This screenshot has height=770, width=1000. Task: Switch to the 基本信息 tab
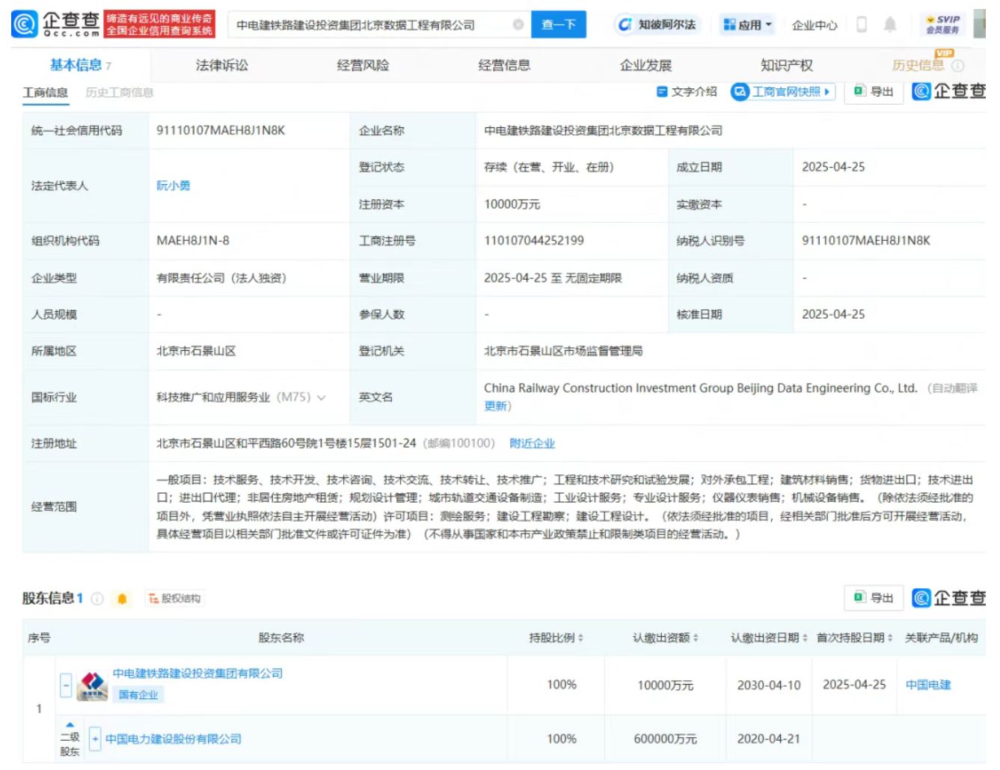80,65
